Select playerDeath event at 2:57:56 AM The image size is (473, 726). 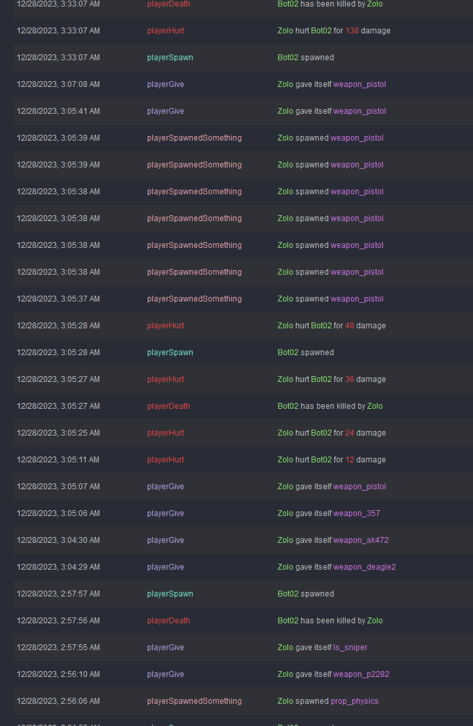pos(169,621)
